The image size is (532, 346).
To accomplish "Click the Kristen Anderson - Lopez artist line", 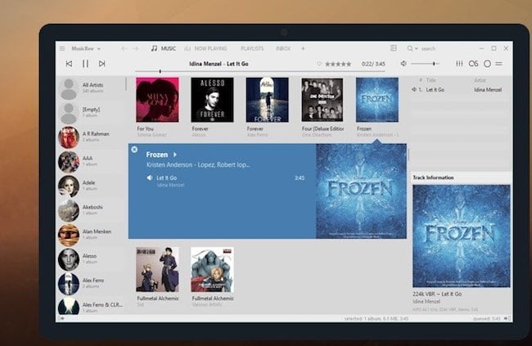I will point(198,165).
